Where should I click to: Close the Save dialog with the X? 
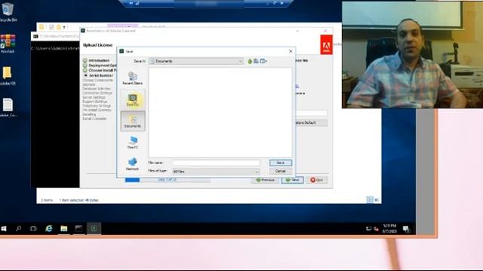pyautogui.click(x=291, y=51)
